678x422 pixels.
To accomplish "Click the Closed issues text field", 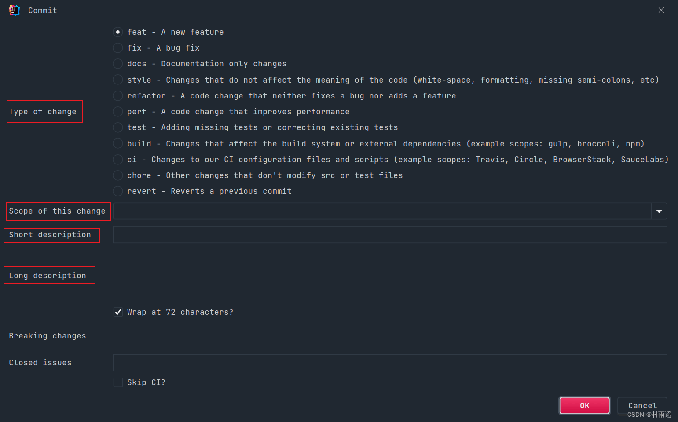I will pos(390,363).
